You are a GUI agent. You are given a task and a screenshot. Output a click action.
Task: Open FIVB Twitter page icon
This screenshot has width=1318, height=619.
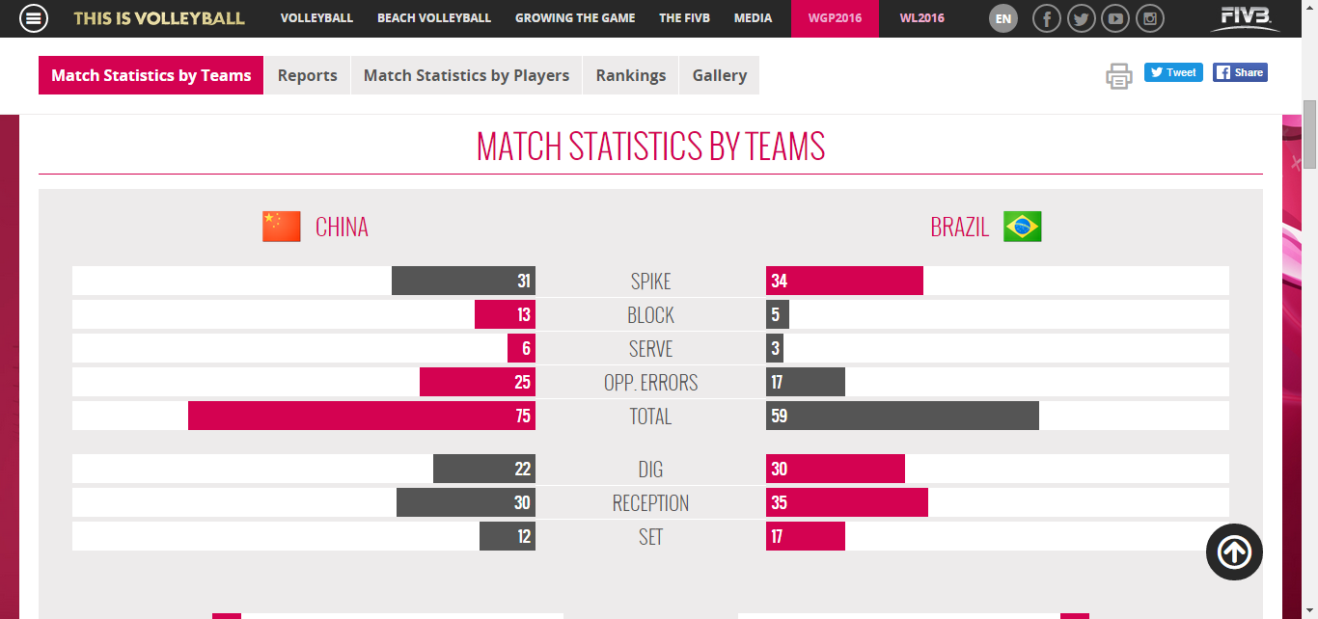pyautogui.click(x=1082, y=18)
